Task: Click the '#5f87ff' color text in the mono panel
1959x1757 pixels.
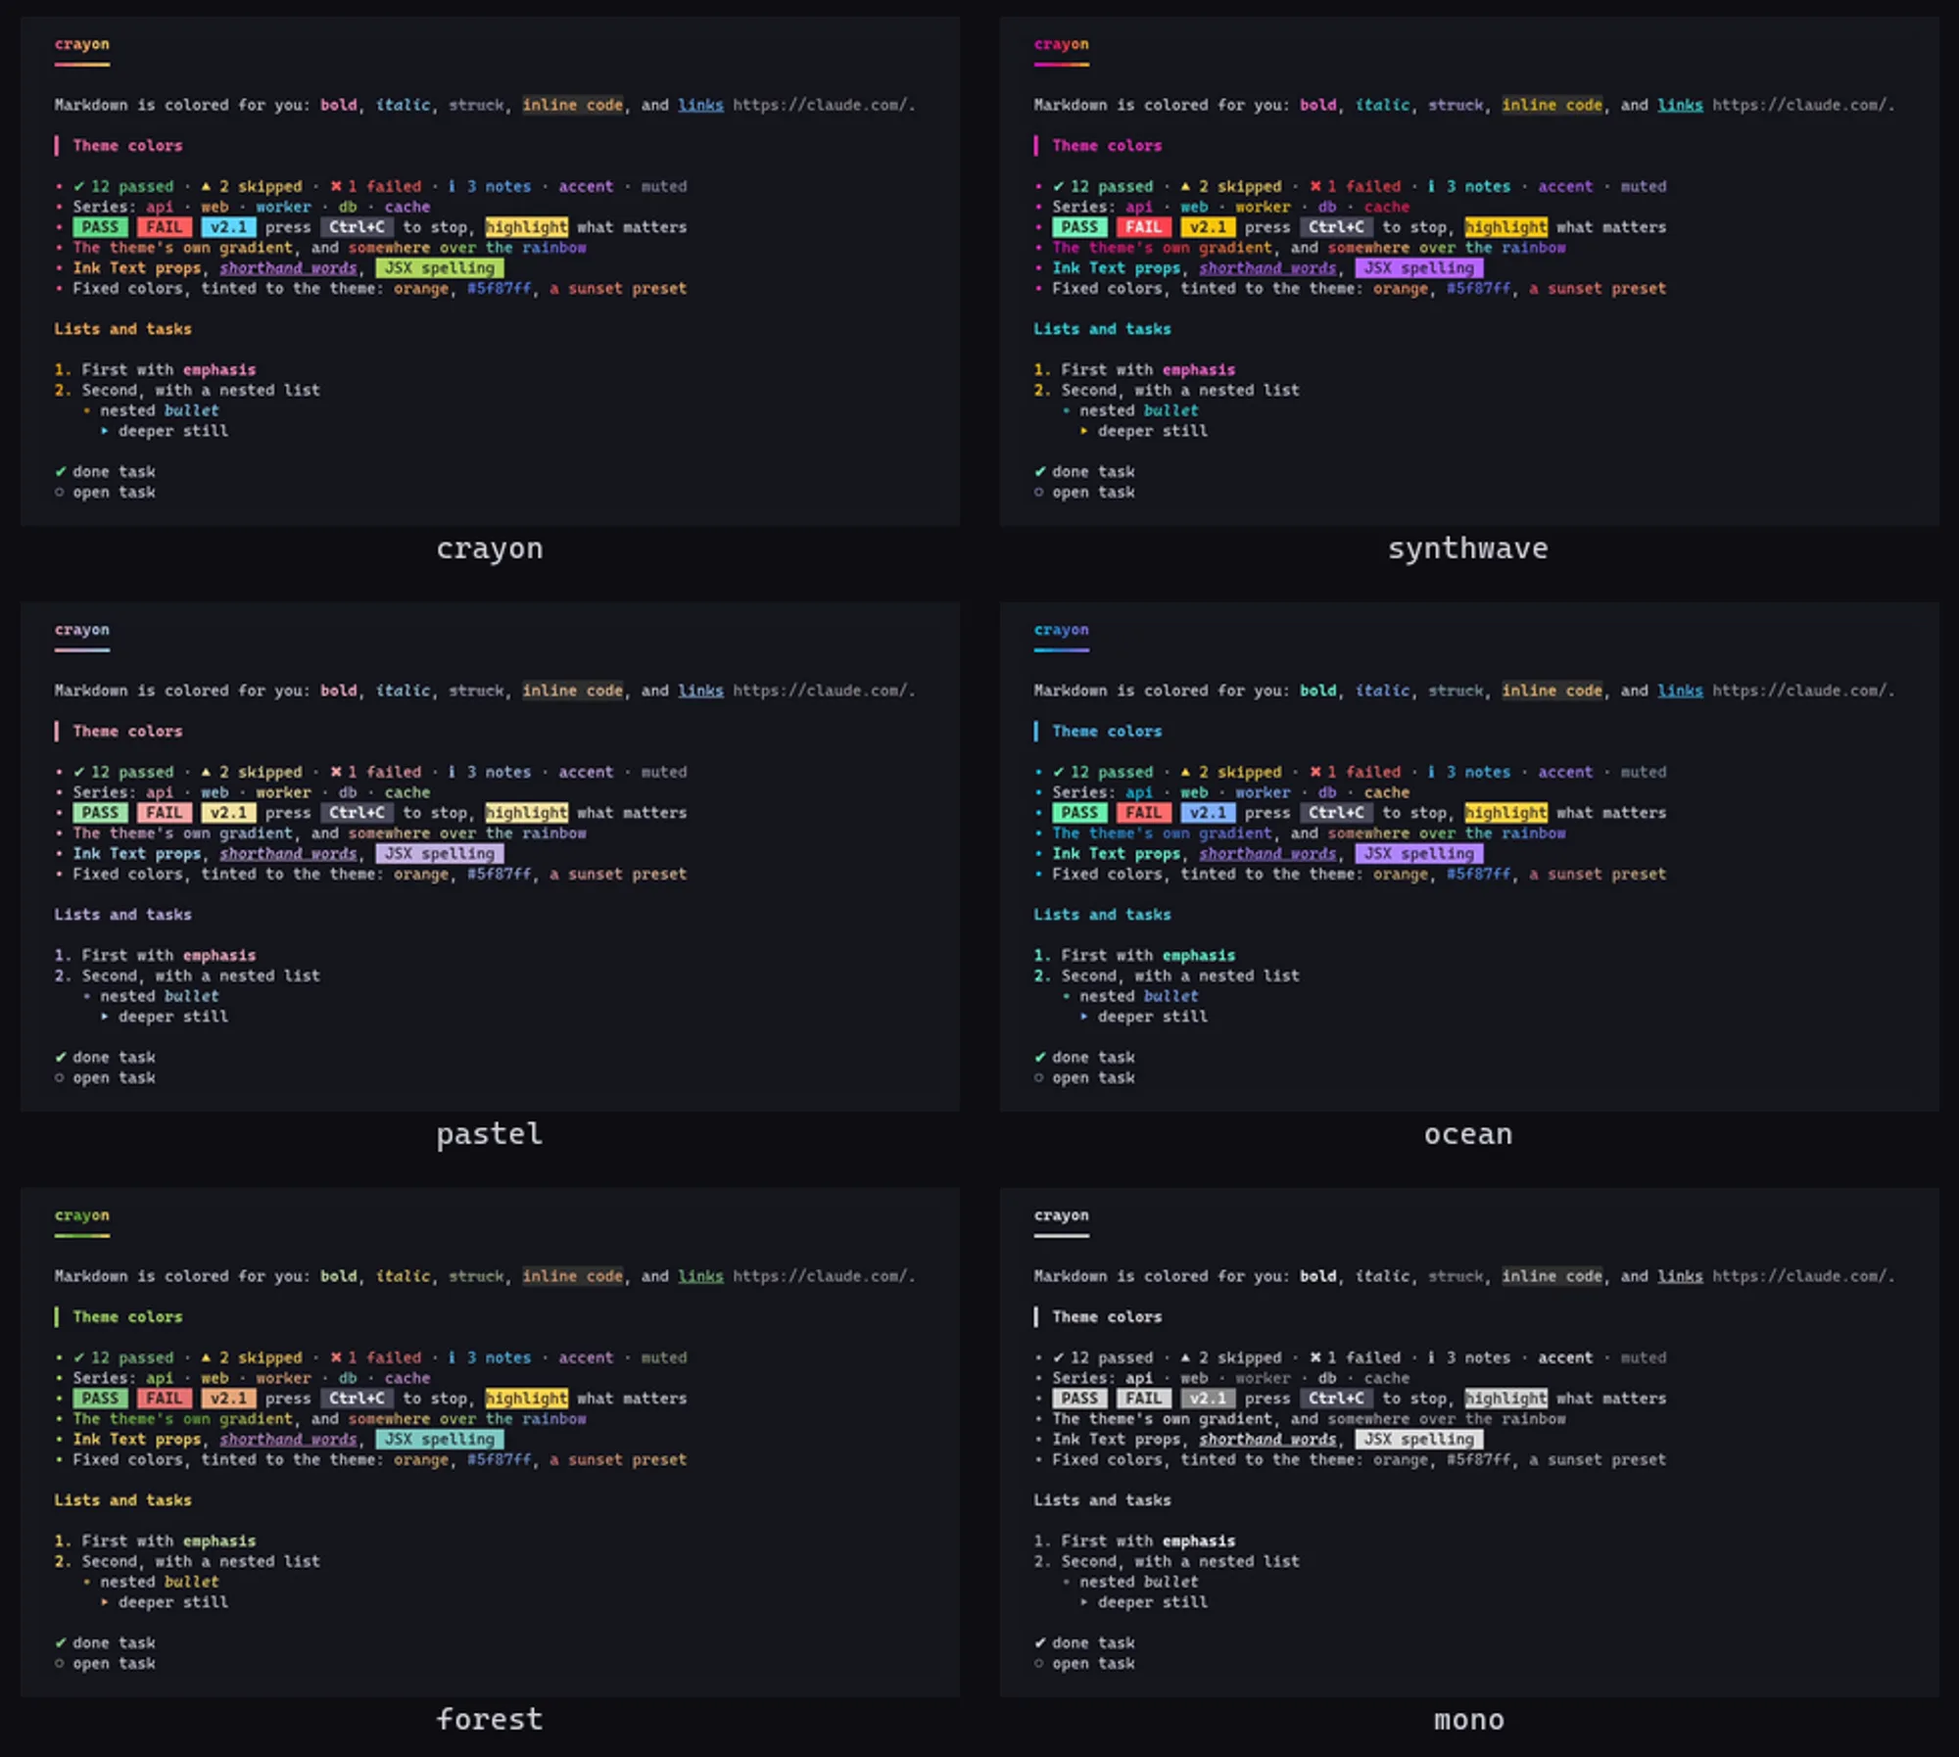Action: (x=1478, y=1459)
